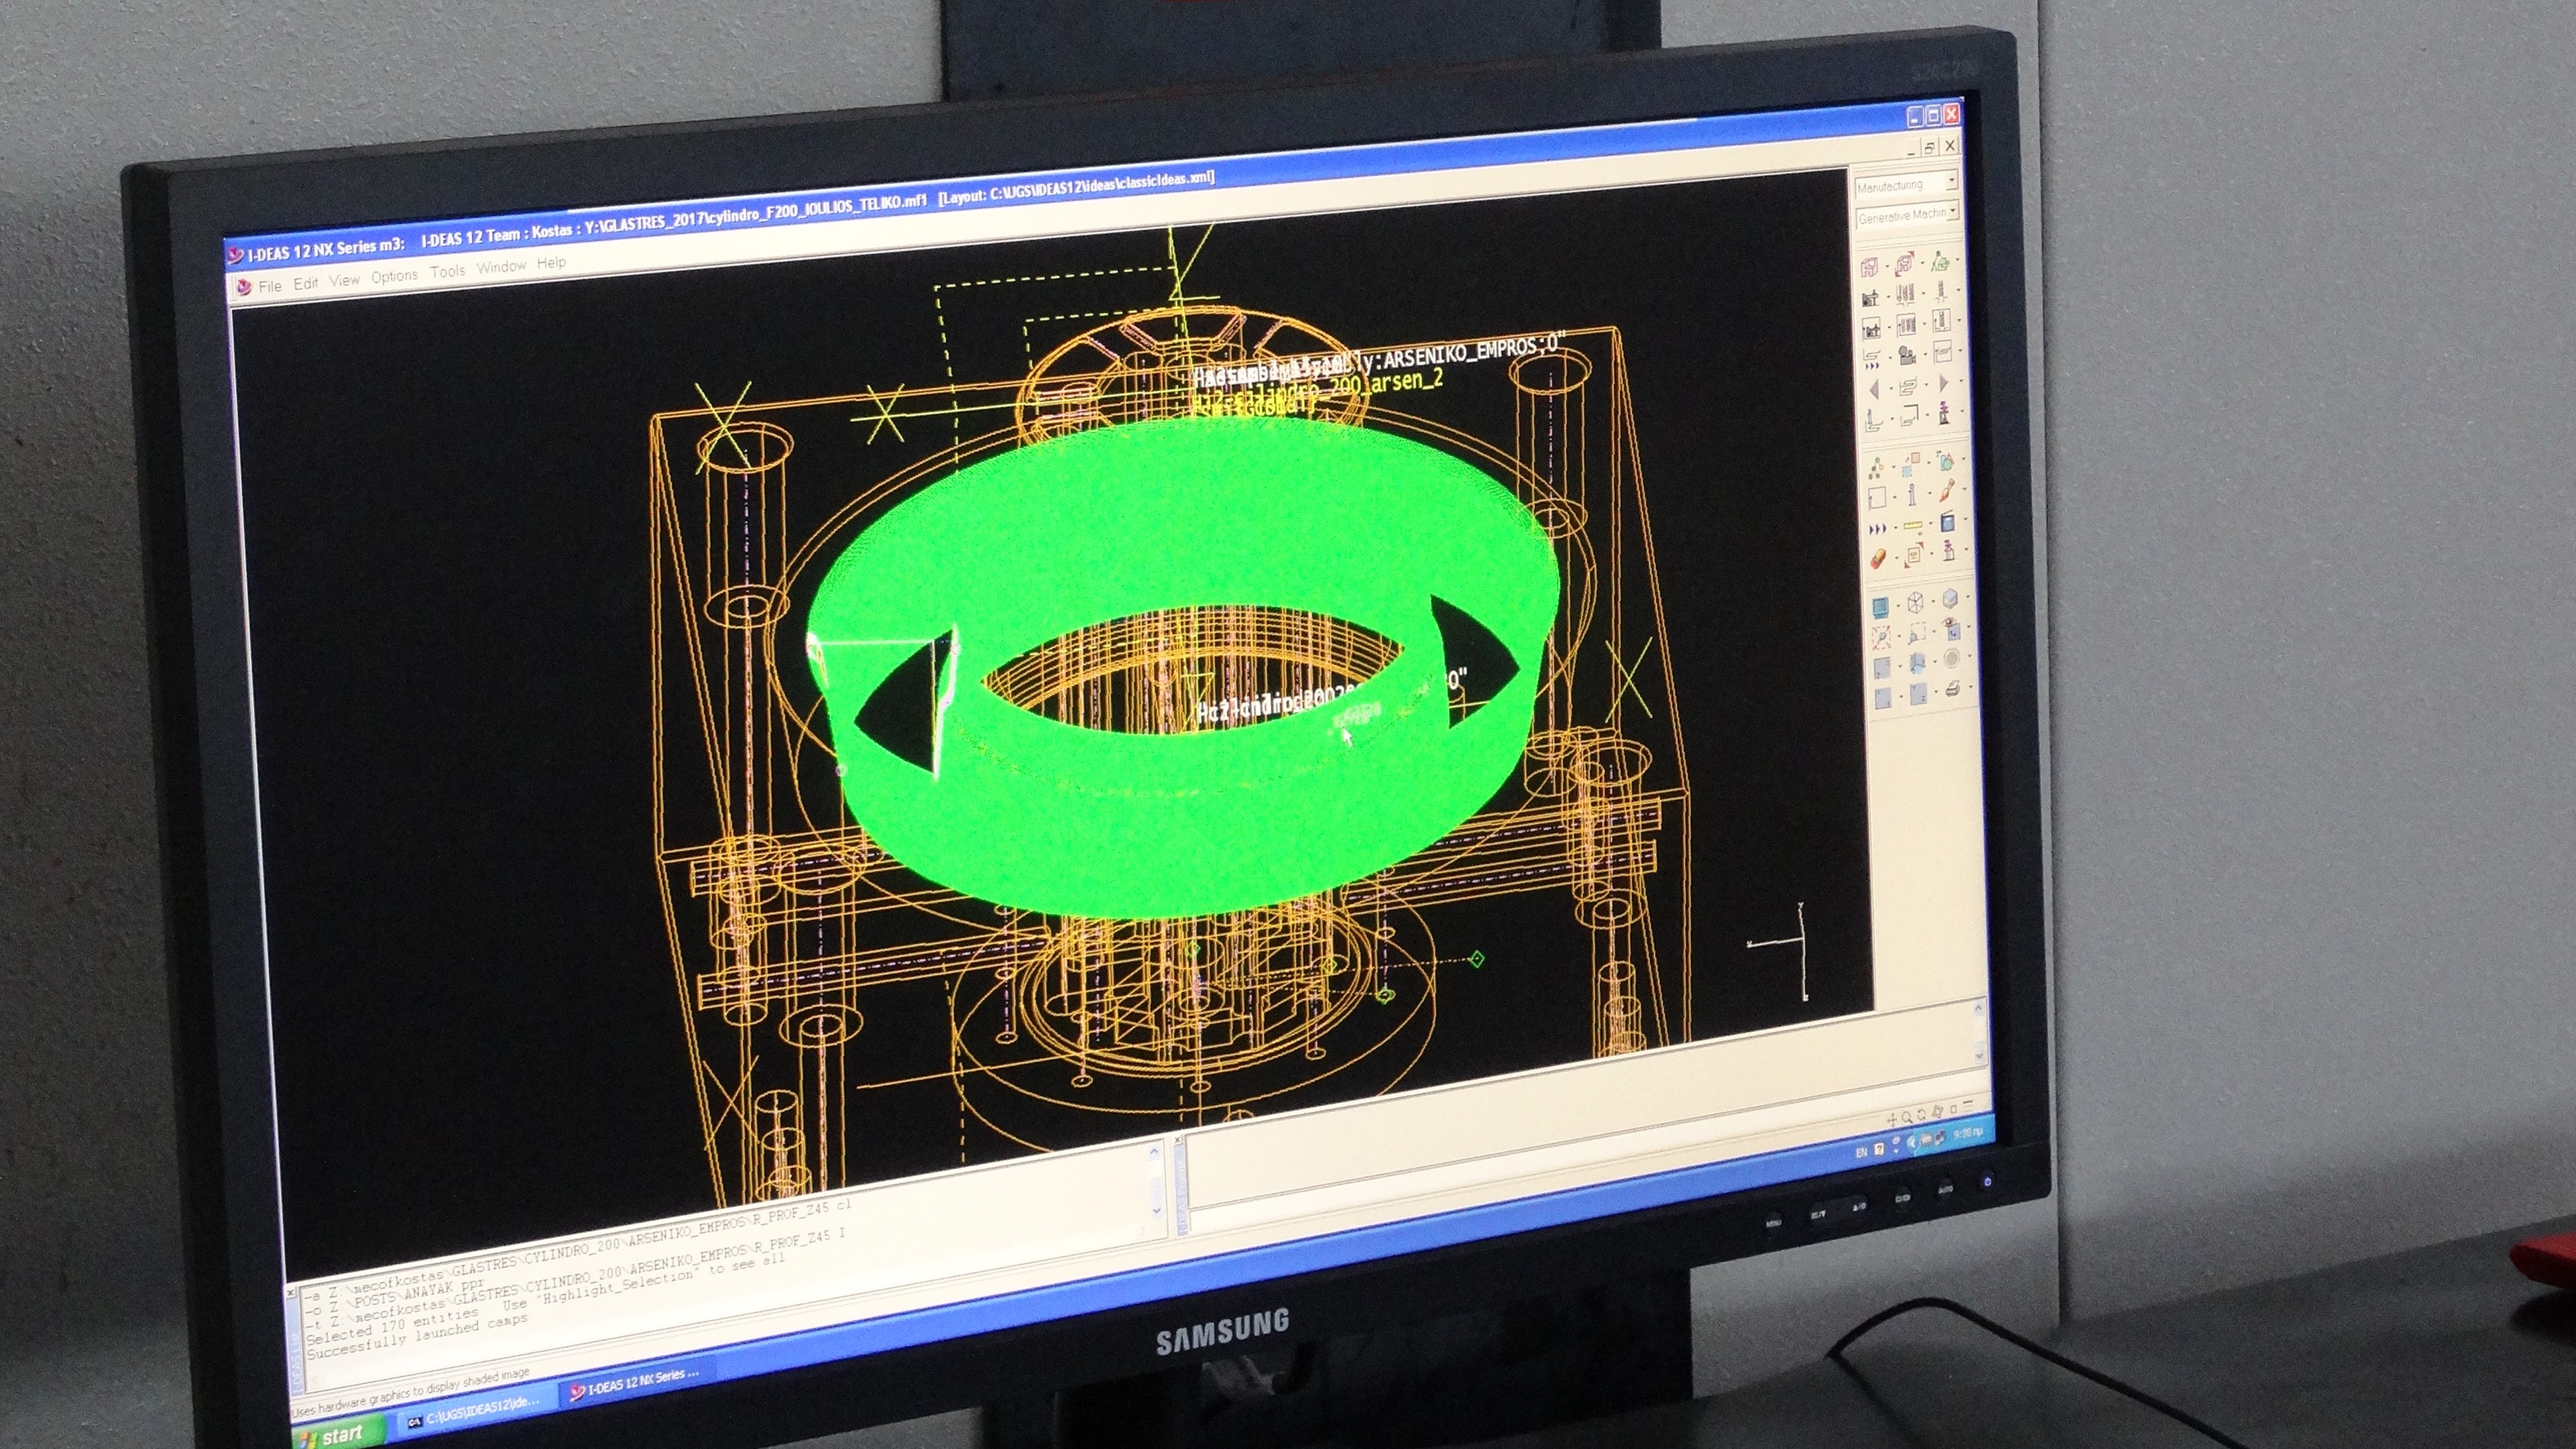
Task: Click the movie camera animation icon
Action: [x=1908, y=356]
